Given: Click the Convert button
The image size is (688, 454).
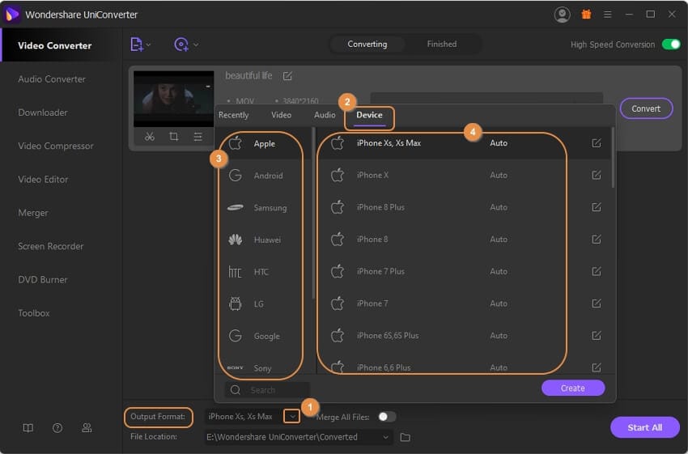Looking at the screenshot, I should [646, 108].
